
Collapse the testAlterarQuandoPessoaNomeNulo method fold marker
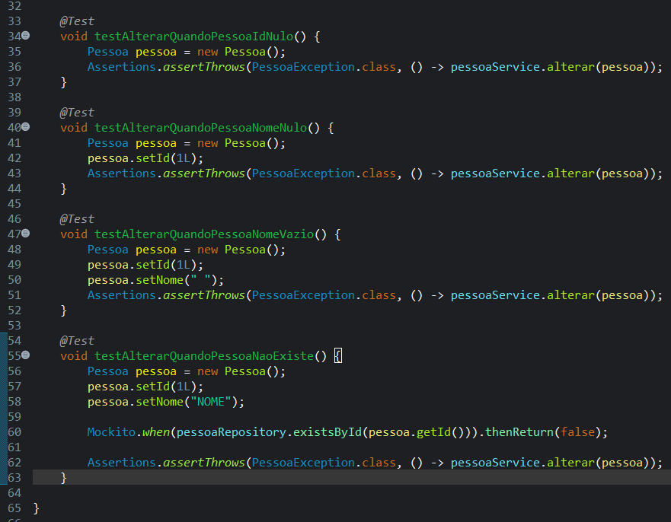[x=25, y=127]
